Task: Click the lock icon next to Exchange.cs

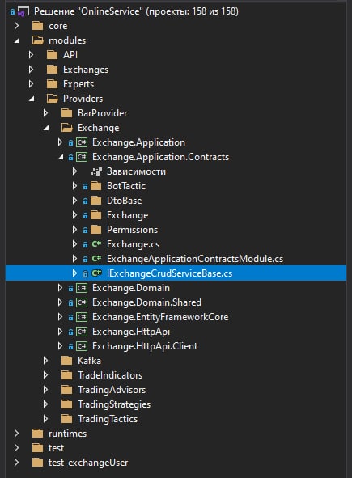Action: 86,244
